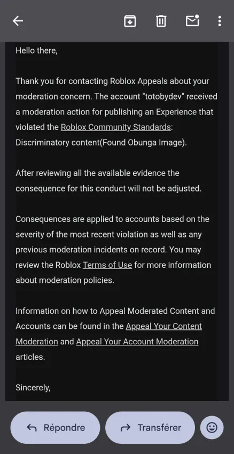Open the Roblox Community Standards link

click(x=116, y=127)
